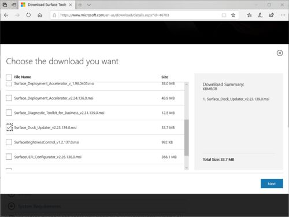Screen dimensions: 289x217
Task: Check SurfaceUEFI_Configurator_v2.26.136.0.msi
Action: [x=9, y=157]
